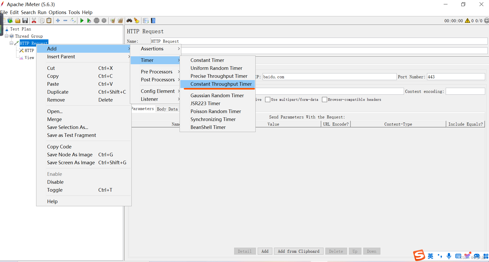
Task: Open Insert Parent submenu
Action: (84, 57)
